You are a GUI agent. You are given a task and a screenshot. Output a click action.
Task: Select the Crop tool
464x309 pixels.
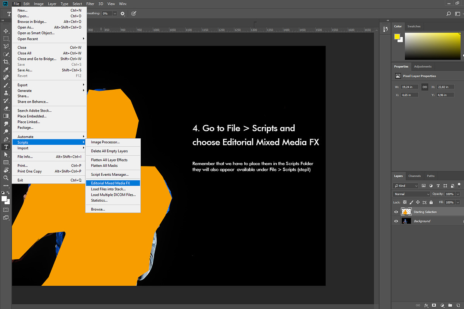click(6, 62)
